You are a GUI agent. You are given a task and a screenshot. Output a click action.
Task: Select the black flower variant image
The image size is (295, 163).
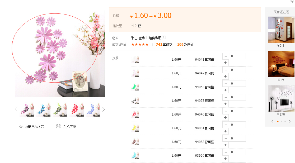pos(135,101)
